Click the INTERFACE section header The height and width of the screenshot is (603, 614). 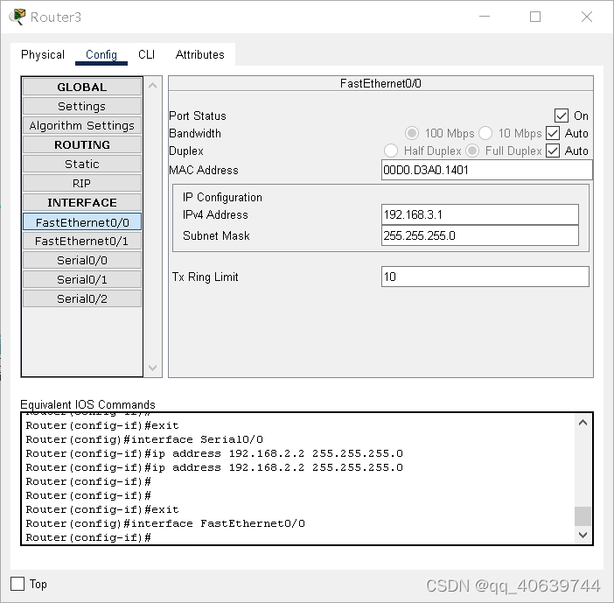[x=82, y=202]
